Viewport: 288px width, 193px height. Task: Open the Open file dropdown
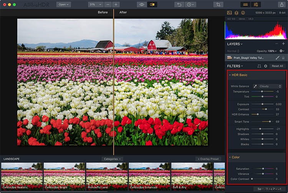click(63, 4)
